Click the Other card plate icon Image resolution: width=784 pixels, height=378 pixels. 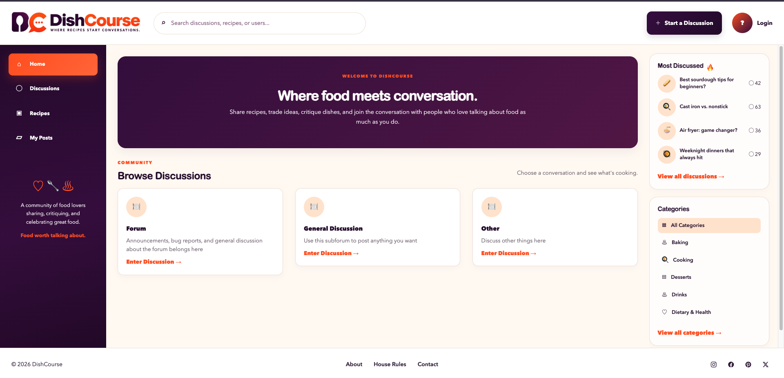[x=492, y=207]
